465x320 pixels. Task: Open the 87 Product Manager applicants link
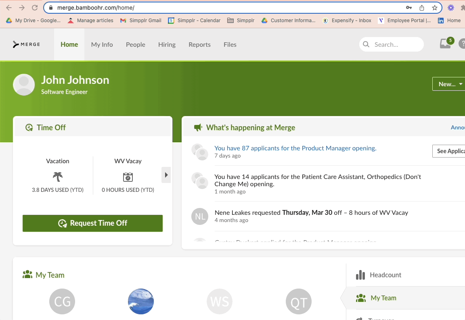[295, 148]
